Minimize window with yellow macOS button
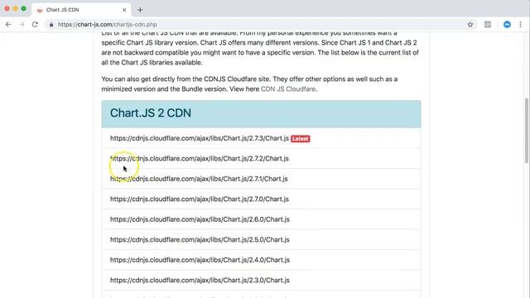The height and width of the screenshot is (298, 530). 15,8
